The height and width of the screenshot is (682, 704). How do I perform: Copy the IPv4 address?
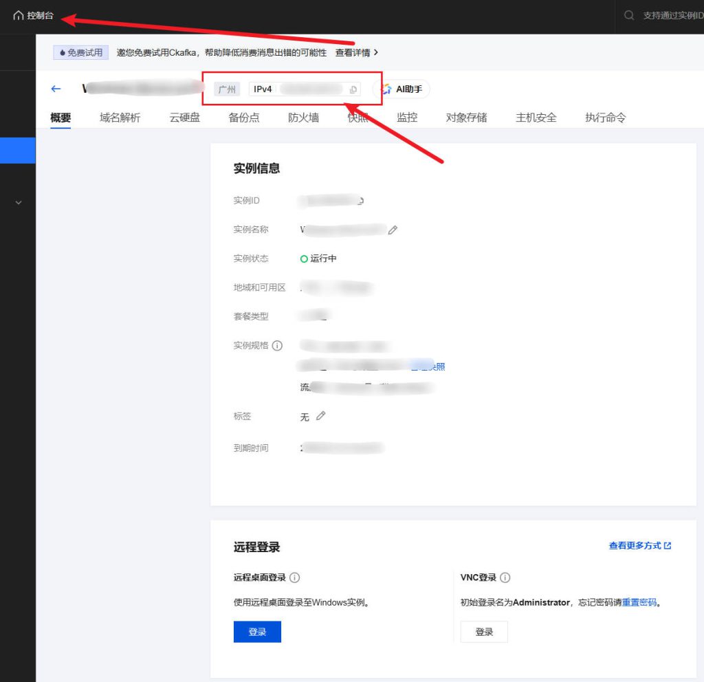(353, 89)
